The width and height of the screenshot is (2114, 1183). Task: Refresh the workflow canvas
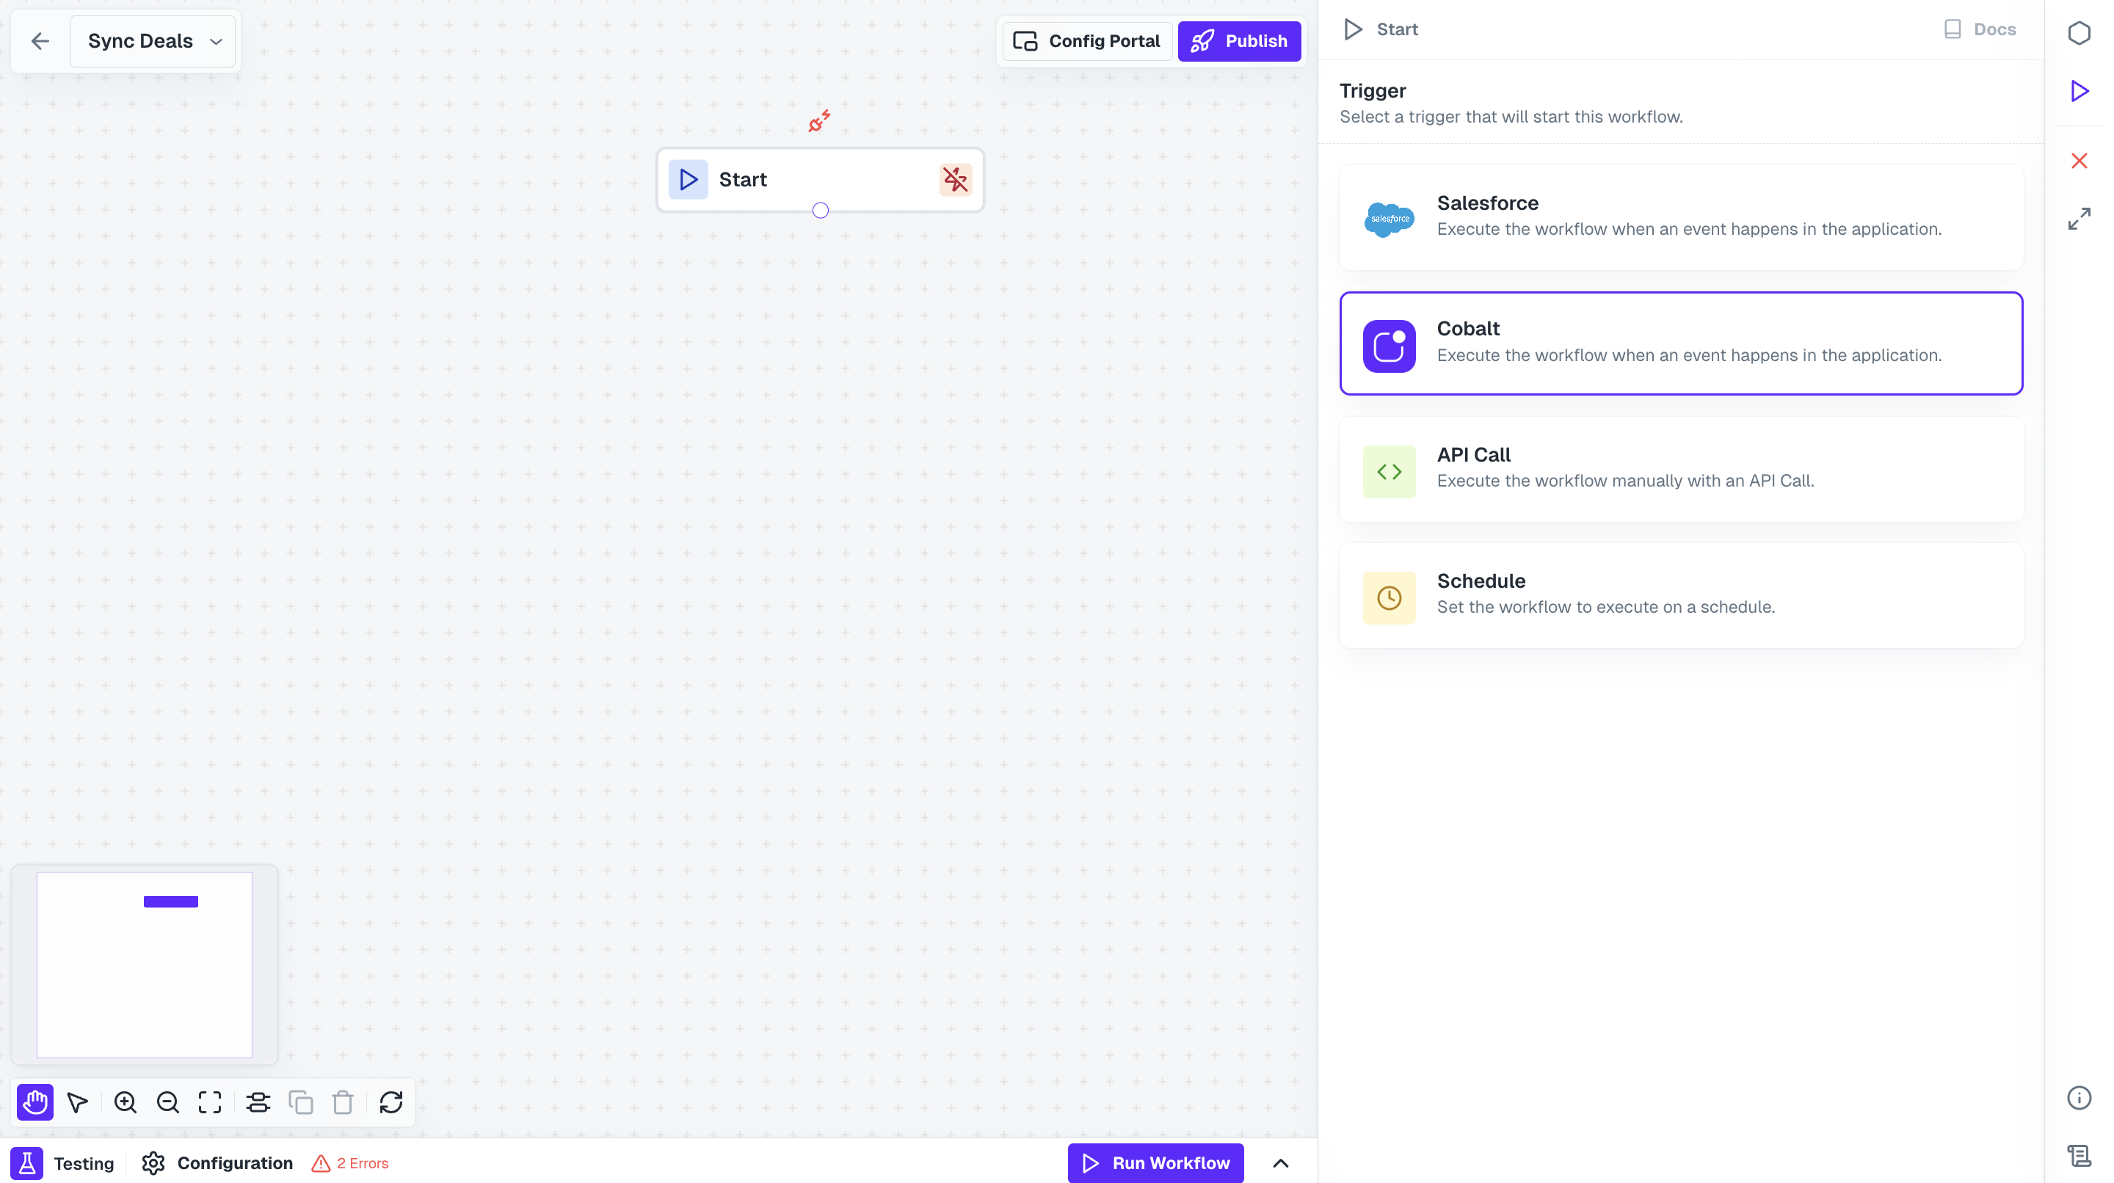point(391,1102)
